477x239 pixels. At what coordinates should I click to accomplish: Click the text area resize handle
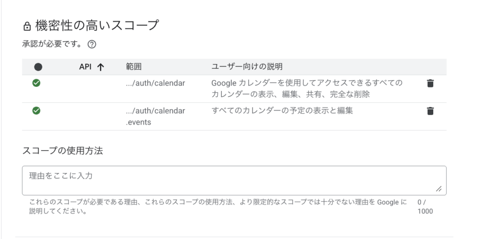pos(438,189)
